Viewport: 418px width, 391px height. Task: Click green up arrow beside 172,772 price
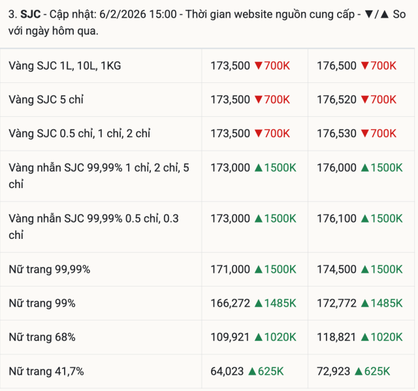[x=364, y=304]
